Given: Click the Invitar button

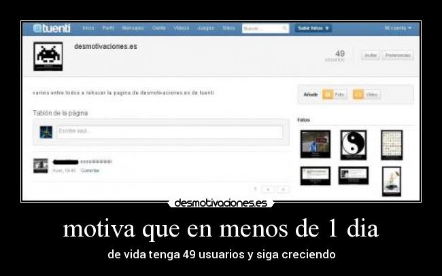Looking at the screenshot, I should [x=371, y=56].
